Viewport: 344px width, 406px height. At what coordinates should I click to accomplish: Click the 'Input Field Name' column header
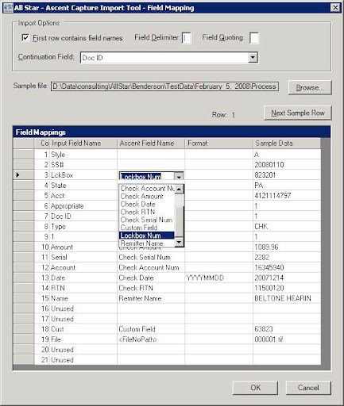[83, 144]
